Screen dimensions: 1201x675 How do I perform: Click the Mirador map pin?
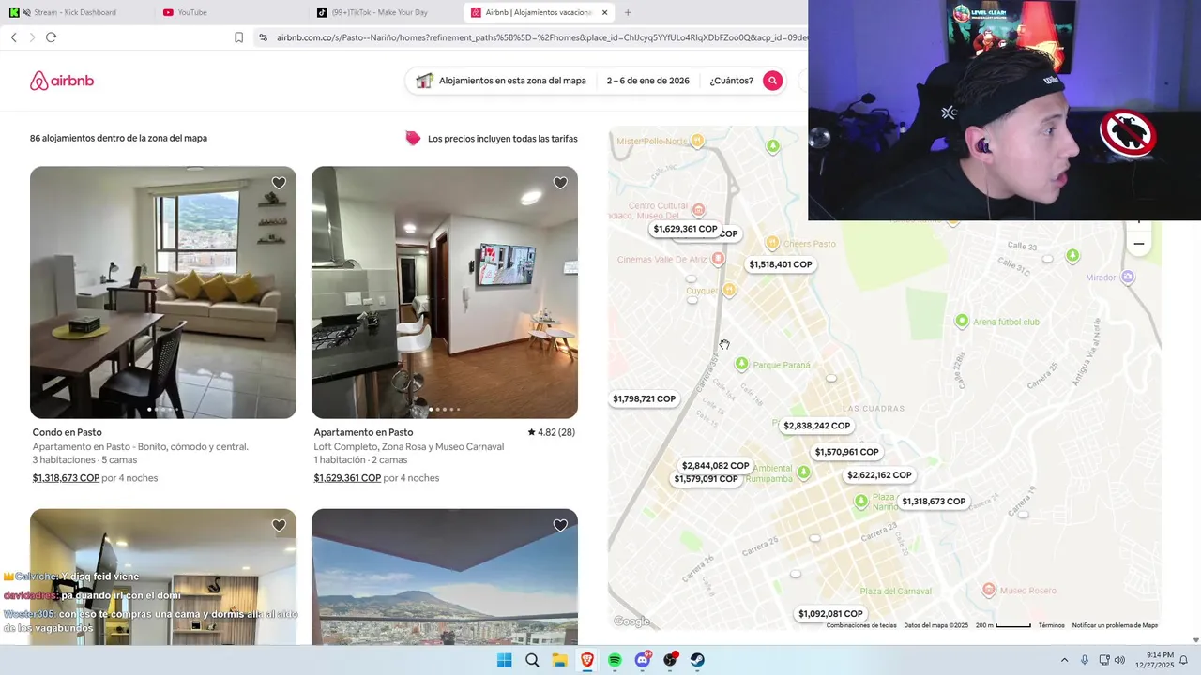click(1128, 277)
